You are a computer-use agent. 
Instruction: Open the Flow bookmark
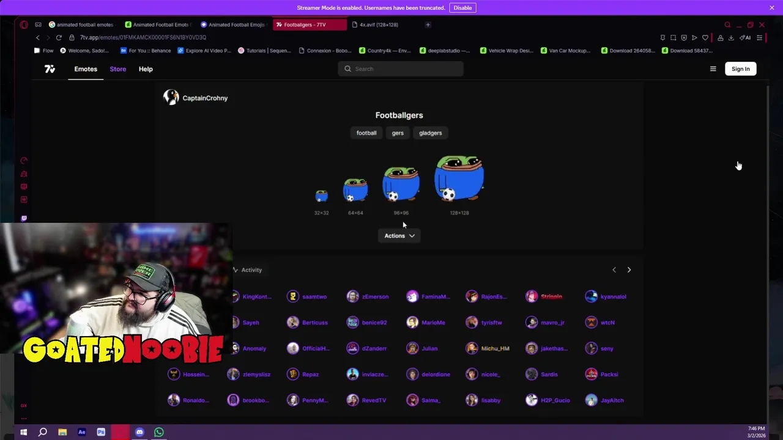pyautogui.click(x=44, y=51)
